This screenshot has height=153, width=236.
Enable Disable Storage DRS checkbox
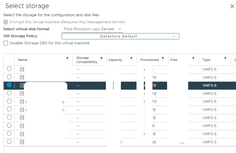pyautogui.click(x=5, y=43)
